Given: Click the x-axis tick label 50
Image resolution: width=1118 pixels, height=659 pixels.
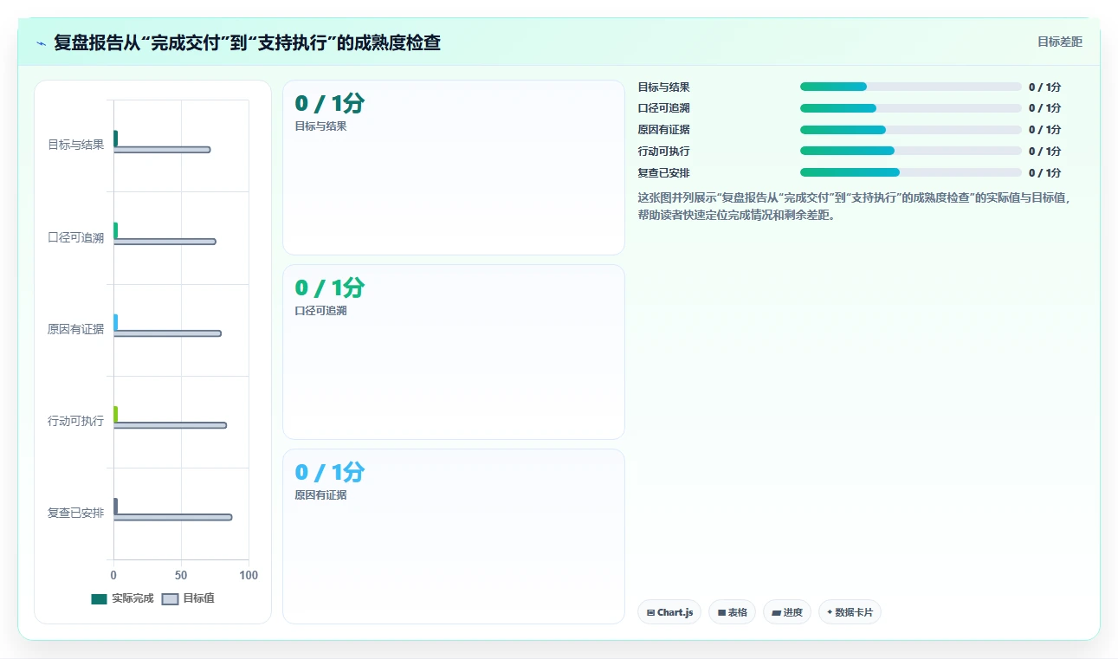Looking at the screenshot, I should coord(181,575).
